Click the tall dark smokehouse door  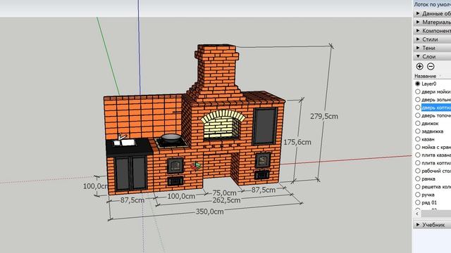pyautogui.click(x=265, y=126)
